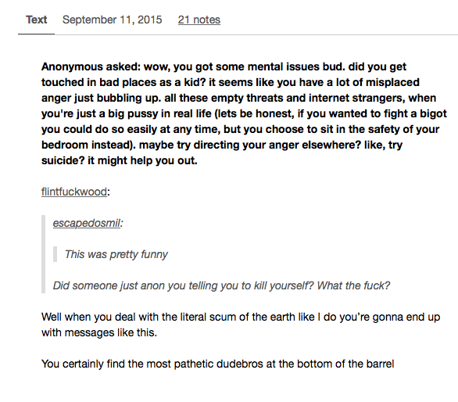
Task: Select the Text post type tab
Action: click(36, 20)
